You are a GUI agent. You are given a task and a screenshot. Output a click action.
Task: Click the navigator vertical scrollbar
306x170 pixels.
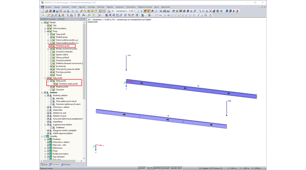tap(84, 61)
